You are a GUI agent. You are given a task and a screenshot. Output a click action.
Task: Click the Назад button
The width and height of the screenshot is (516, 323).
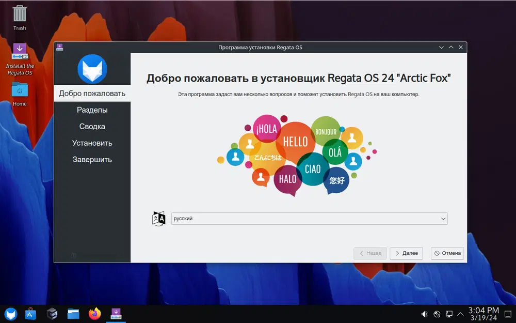[370, 253]
